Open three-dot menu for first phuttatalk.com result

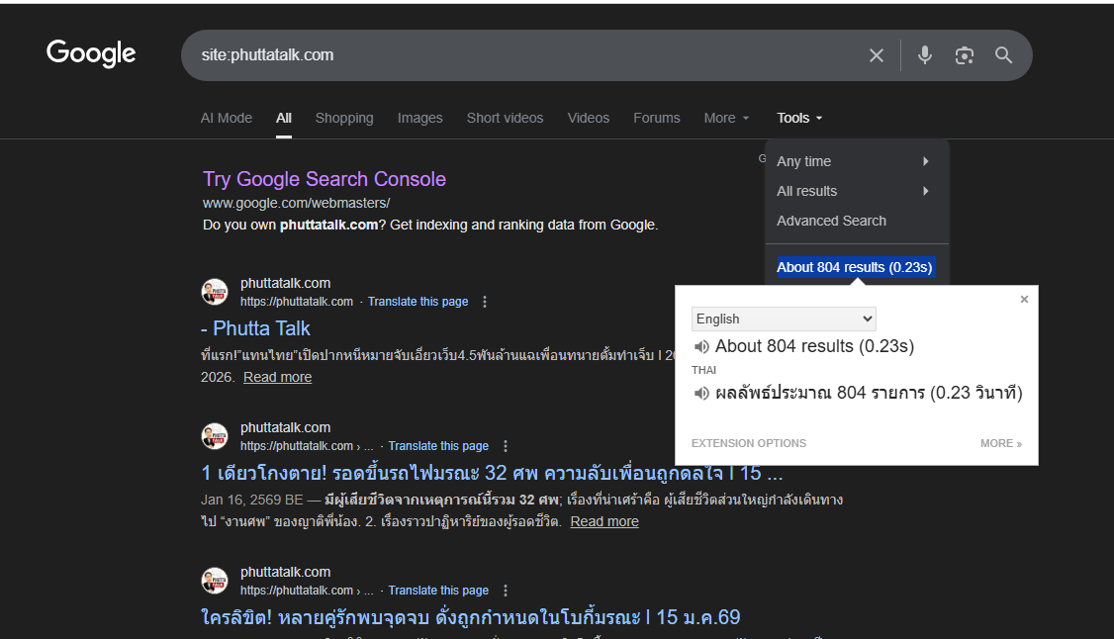click(x=485, y=302)
